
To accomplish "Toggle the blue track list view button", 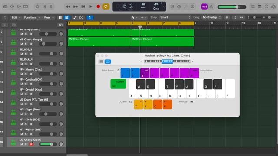I will (66, 17).
